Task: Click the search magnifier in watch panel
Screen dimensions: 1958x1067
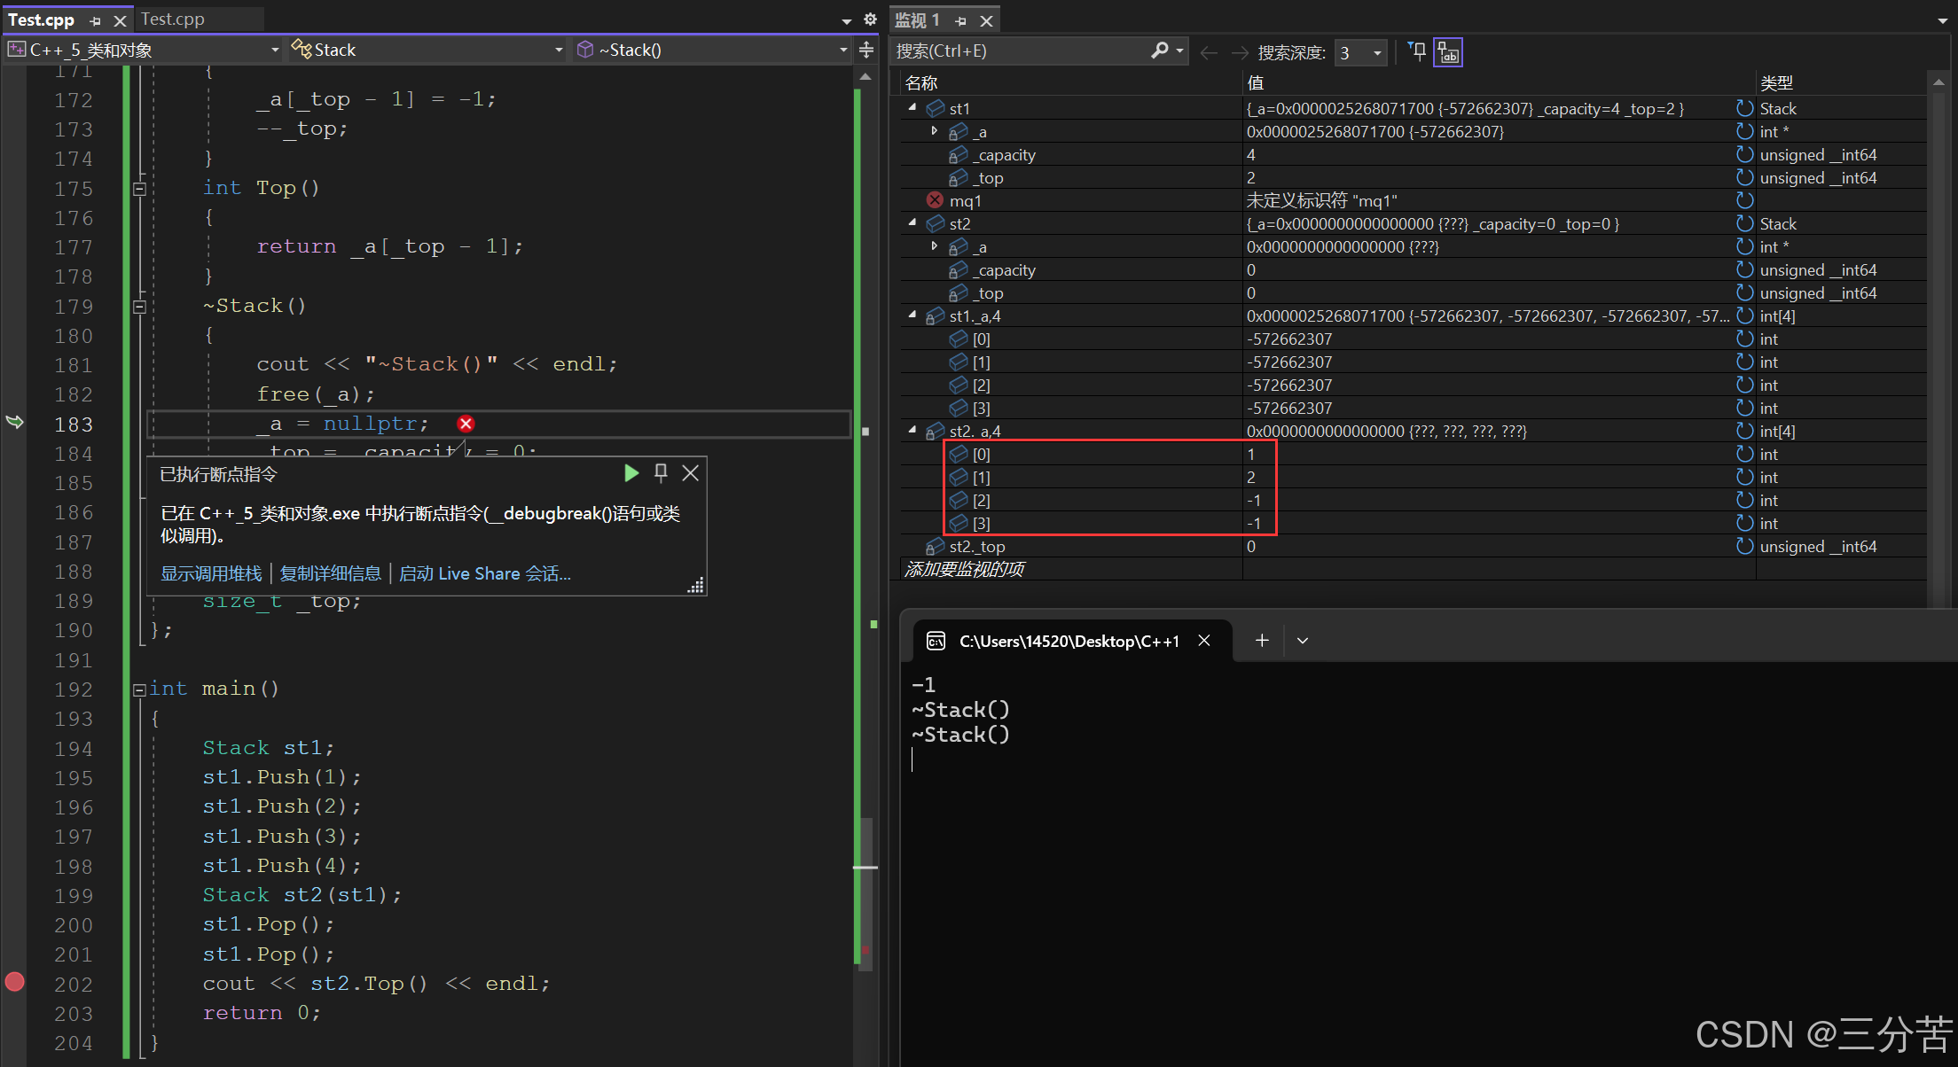Action: 1160,51
